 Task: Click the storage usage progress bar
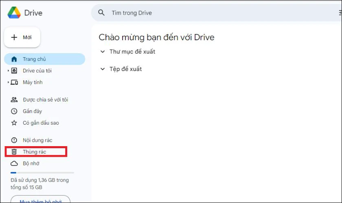click(x=42, y=173)
